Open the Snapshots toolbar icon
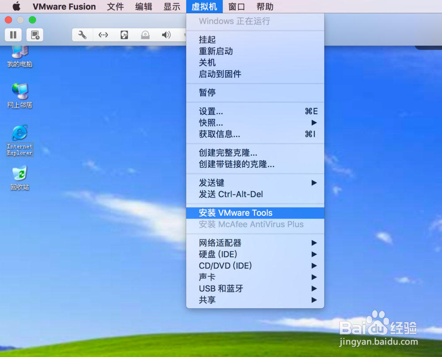The height and width of the screenshot is (357, 442). [x=34, y=35]
